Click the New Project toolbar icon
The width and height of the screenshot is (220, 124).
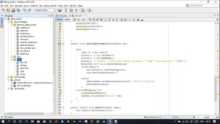[x=8, y=10]
